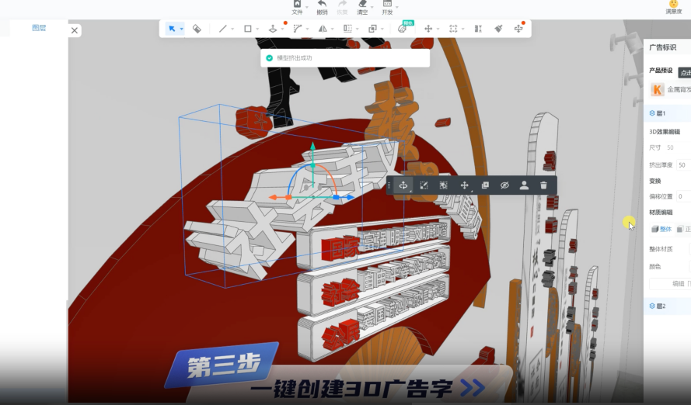
Task: Click the mirror flip tool icon
Action: coord(323,29)
